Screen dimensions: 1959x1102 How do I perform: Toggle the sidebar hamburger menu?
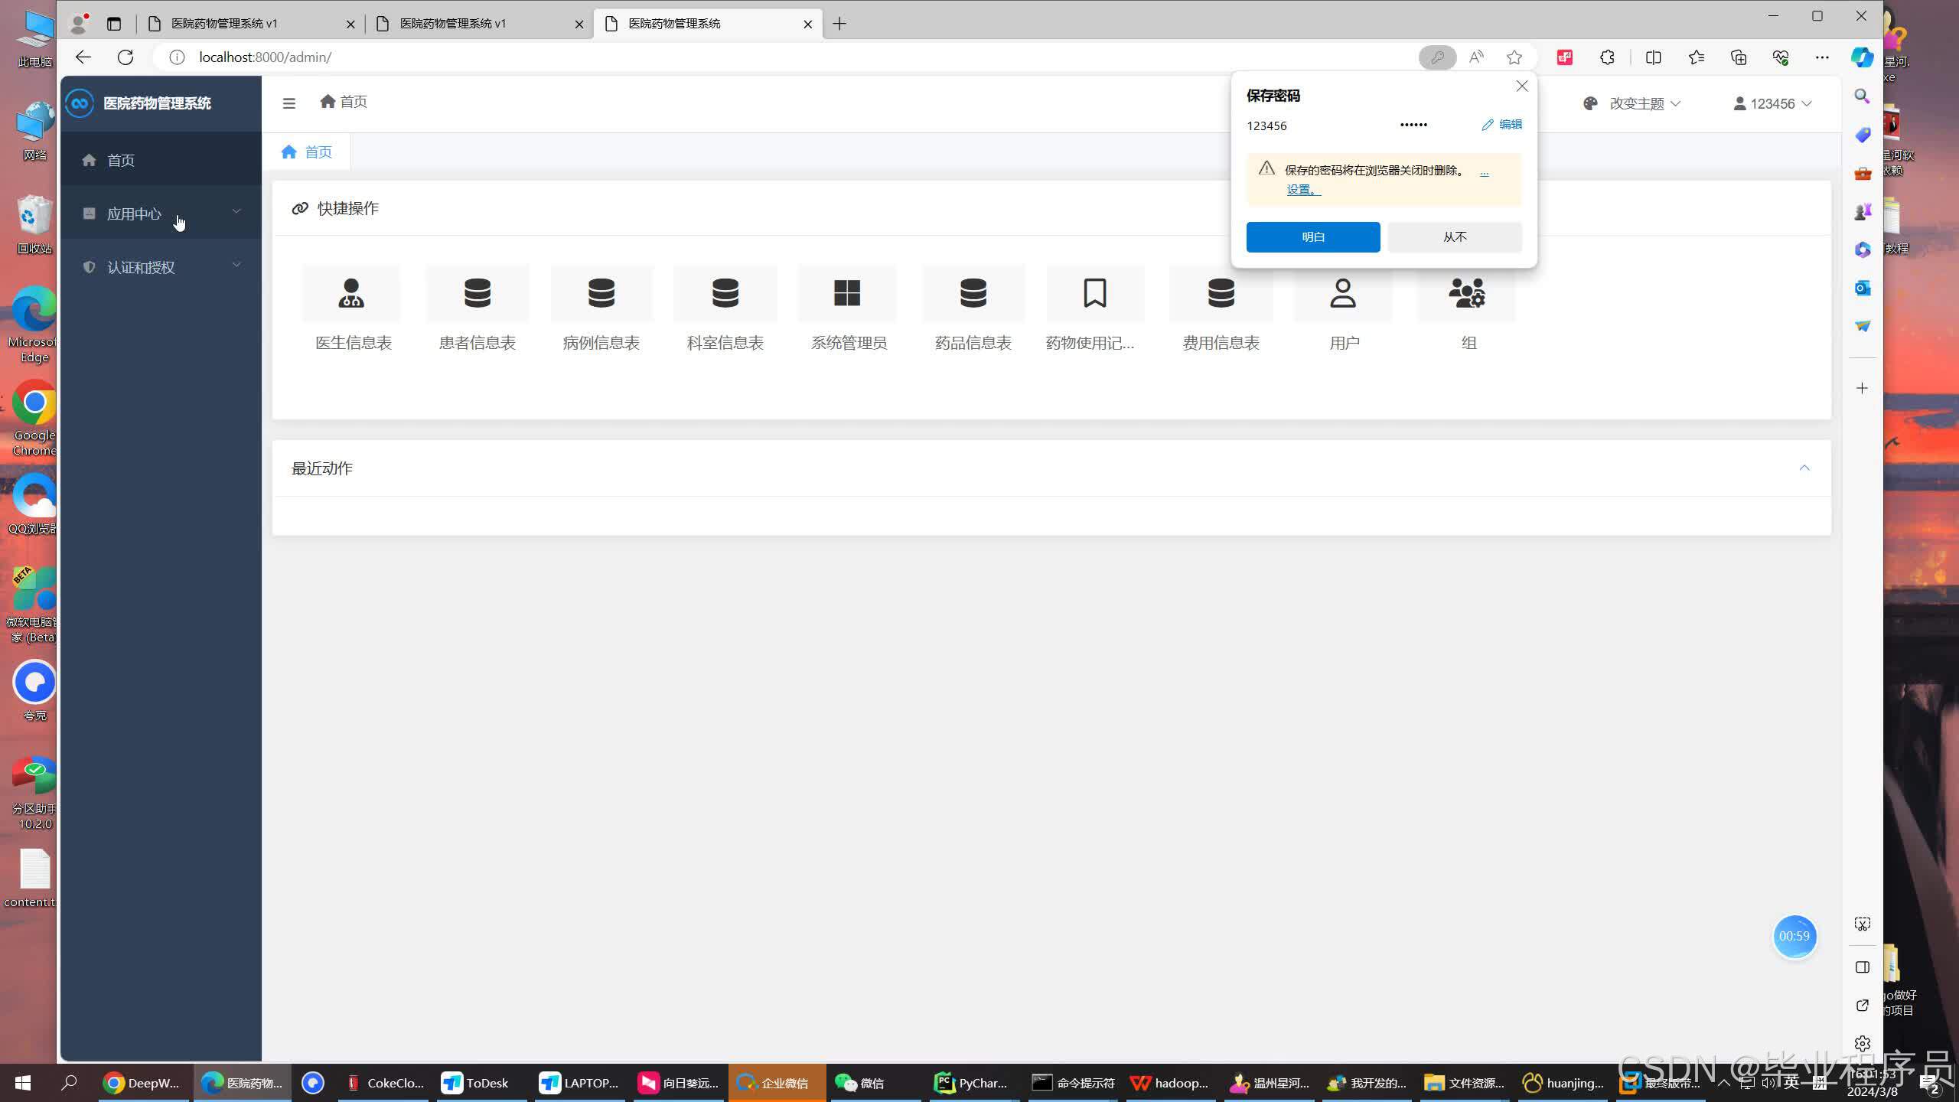coord(288,103)
